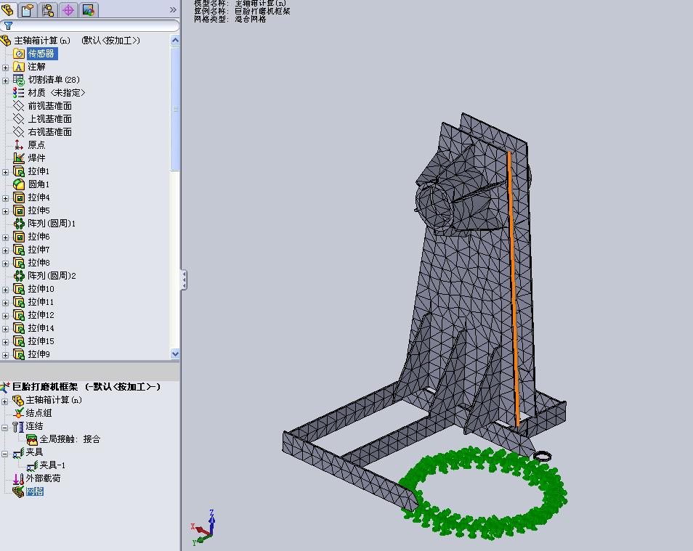Screen dimensions: 693x551
Task: Select the 结点组 joint group icon
Action: [18, 413]
